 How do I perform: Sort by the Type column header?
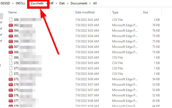115,12
